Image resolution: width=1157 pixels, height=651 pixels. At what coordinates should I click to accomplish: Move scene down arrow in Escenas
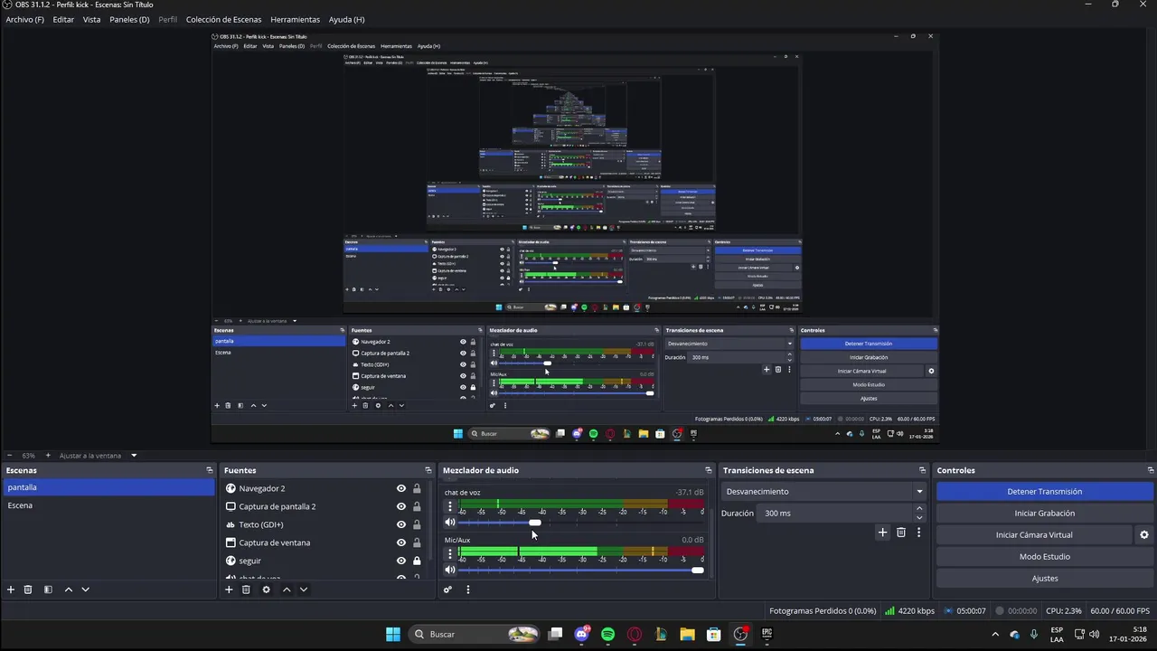click(85, 590)
